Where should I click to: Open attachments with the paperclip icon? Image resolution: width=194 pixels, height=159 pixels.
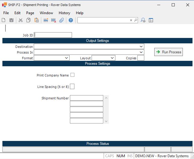tap(61, 20)
